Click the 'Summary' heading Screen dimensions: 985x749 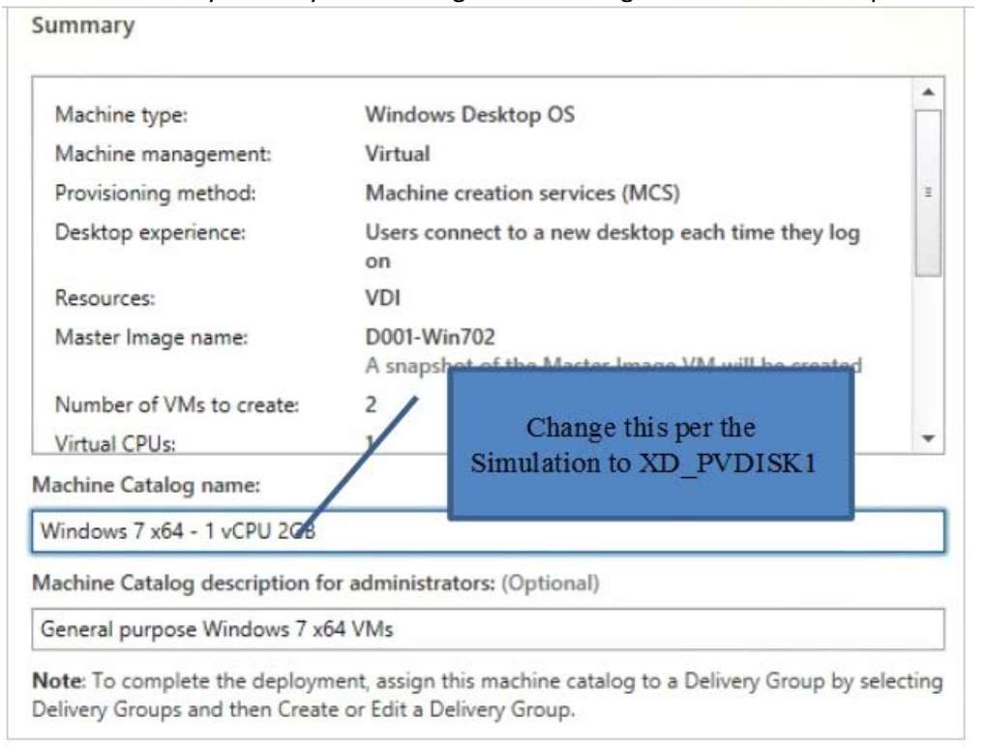point(83,26)
